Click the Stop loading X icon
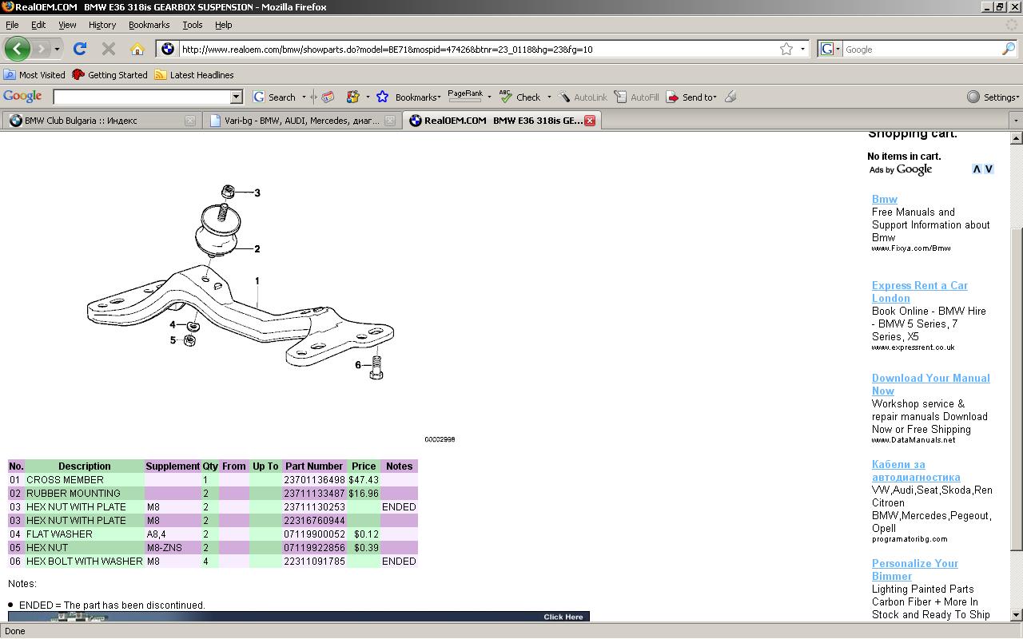 click(109, 49)
